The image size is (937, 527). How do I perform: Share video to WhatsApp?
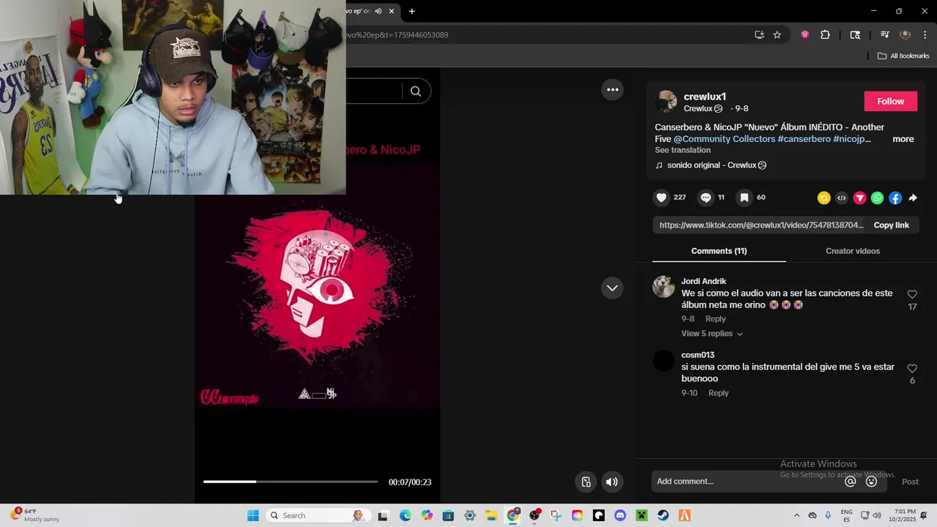877,198
